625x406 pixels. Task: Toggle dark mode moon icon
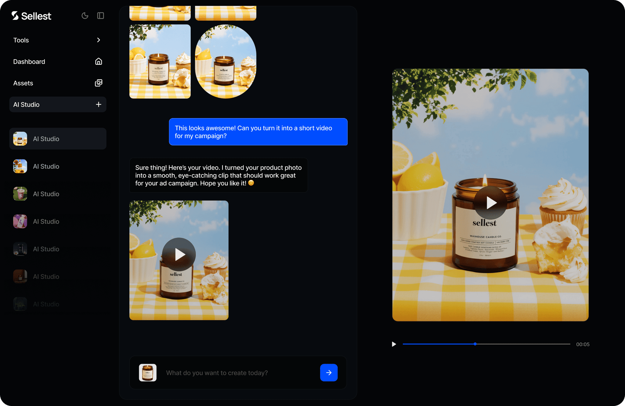pos(85,16)
